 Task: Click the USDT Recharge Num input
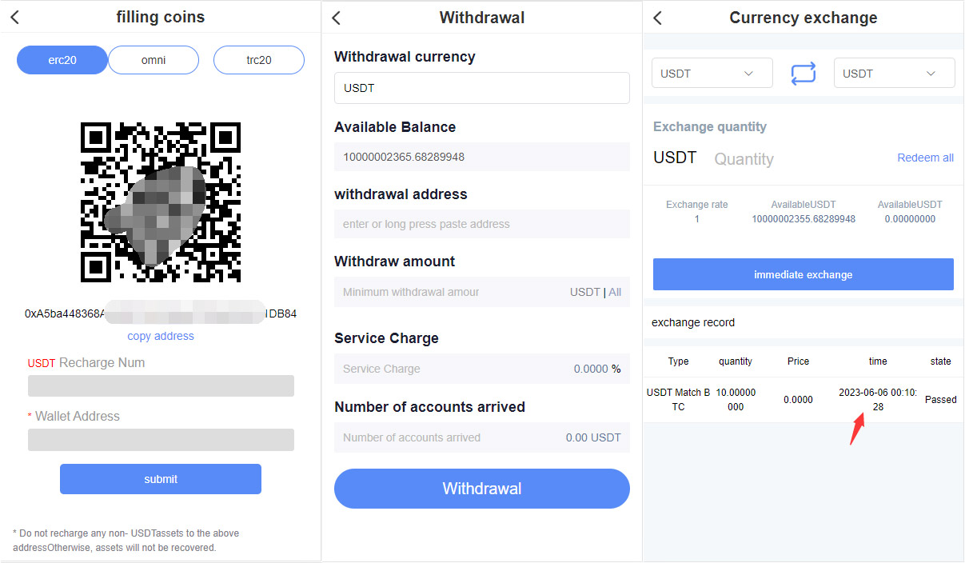pyautogui.click(x=161, y=386)
